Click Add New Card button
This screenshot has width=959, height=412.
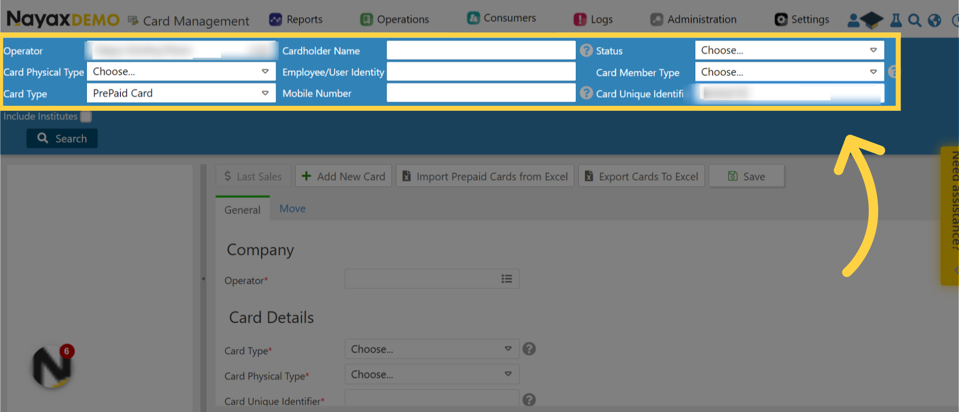pyautogui.click(x=344, y=176)
